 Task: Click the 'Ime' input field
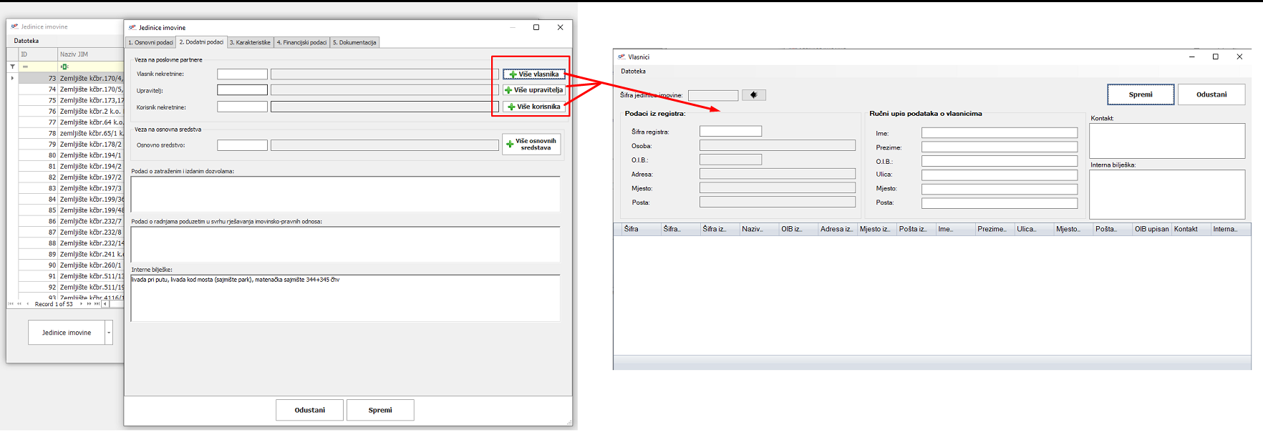(x=999, y=133)
